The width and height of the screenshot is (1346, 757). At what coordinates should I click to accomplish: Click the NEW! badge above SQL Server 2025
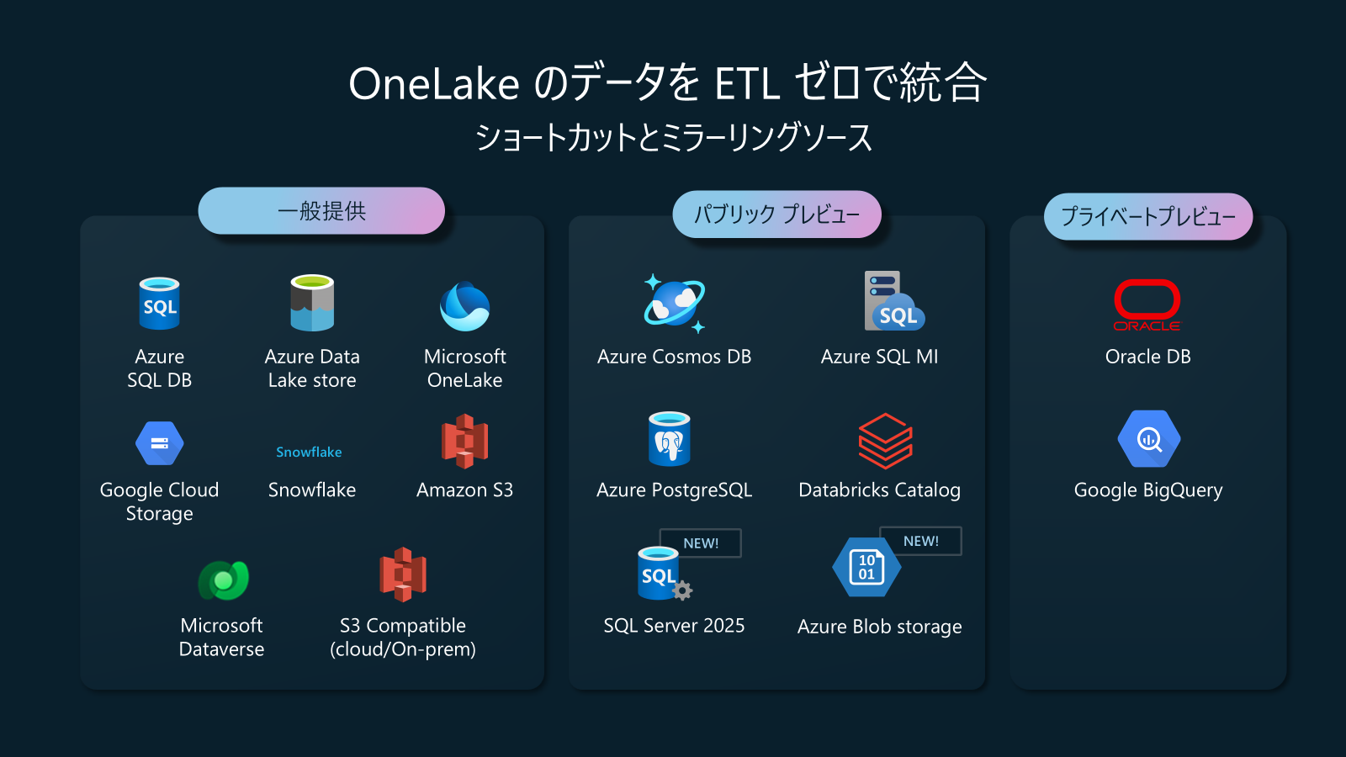click(701, 543)
